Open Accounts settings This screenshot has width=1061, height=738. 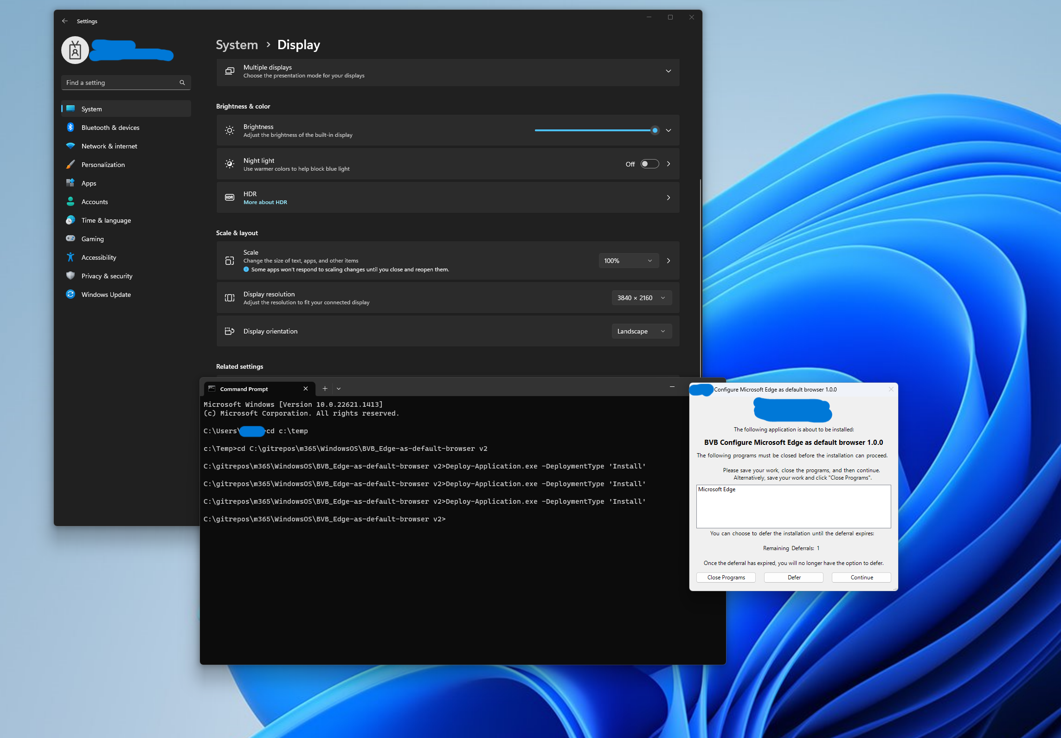tap(94, 201)
